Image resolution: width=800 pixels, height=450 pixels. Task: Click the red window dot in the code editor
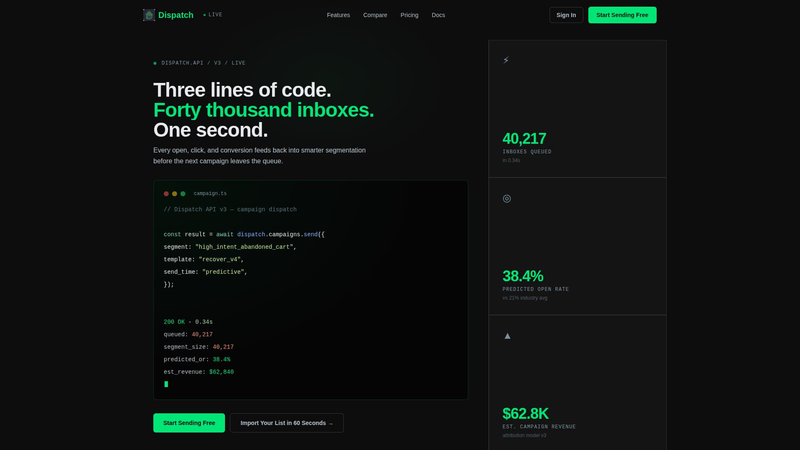point(166,193)
